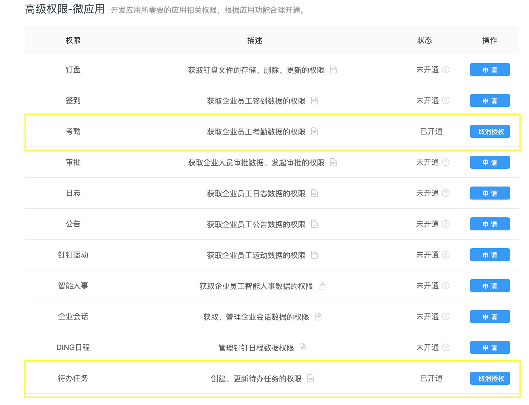Click the 高级权限-微应用 page heading
This screenshot has width=529, height=405.
[65, 9]
